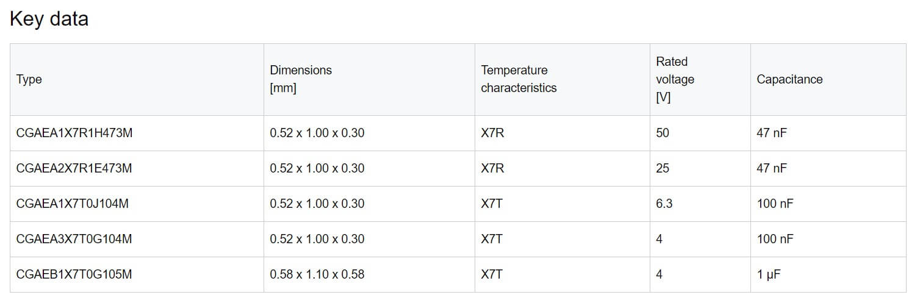Select the X7T cell for CGAEB1X7T0G105M
This screenshot has width=920, height=306.
492,274
